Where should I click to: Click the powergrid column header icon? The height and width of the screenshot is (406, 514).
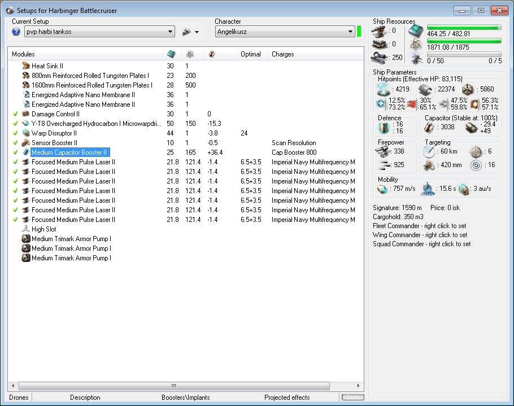click(x=190, y=54)
